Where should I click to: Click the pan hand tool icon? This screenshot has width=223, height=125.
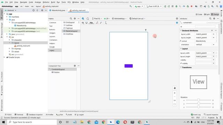pyautogui.click(x=175, y=88)
